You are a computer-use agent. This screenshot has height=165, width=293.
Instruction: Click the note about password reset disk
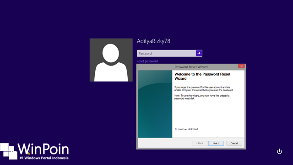click(202, 97)
